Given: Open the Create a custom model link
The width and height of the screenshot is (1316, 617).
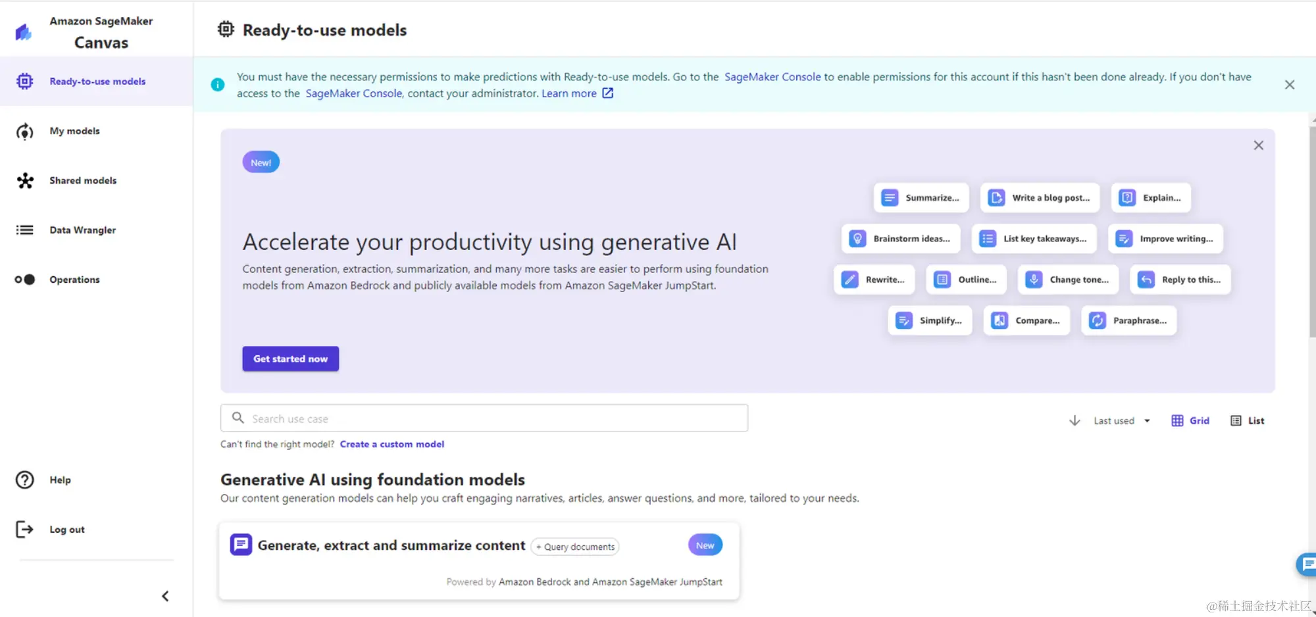Looking at the screenshot, I should [x=392, y=444].
